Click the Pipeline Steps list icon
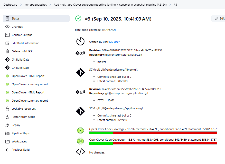 (x=7, y=133)
